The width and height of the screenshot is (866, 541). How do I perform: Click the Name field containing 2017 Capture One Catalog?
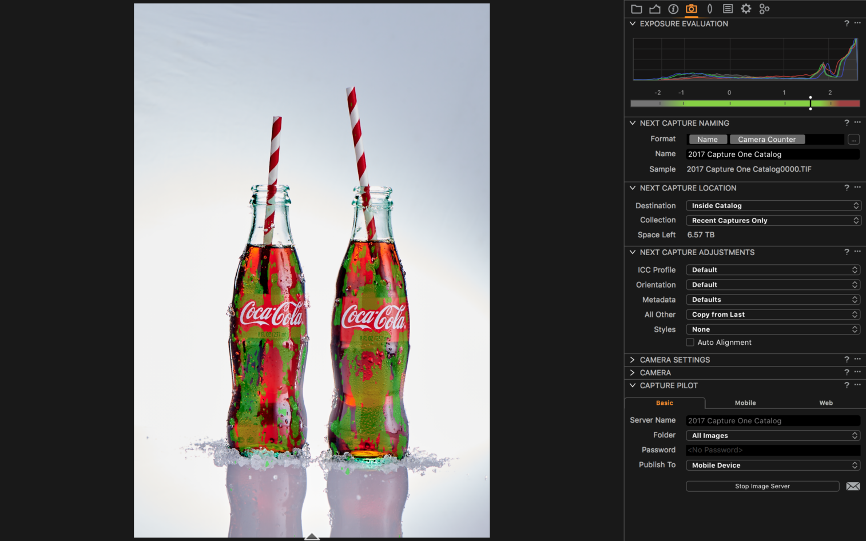(x=772, y=154)
